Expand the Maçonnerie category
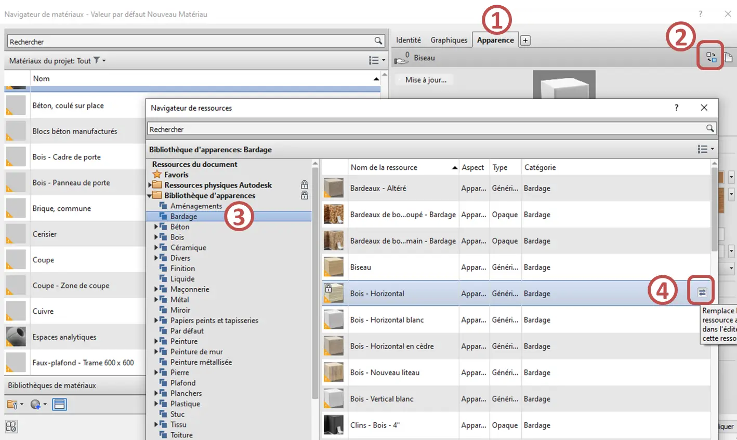This screenshot has height=440, width=737. point(156,289)
